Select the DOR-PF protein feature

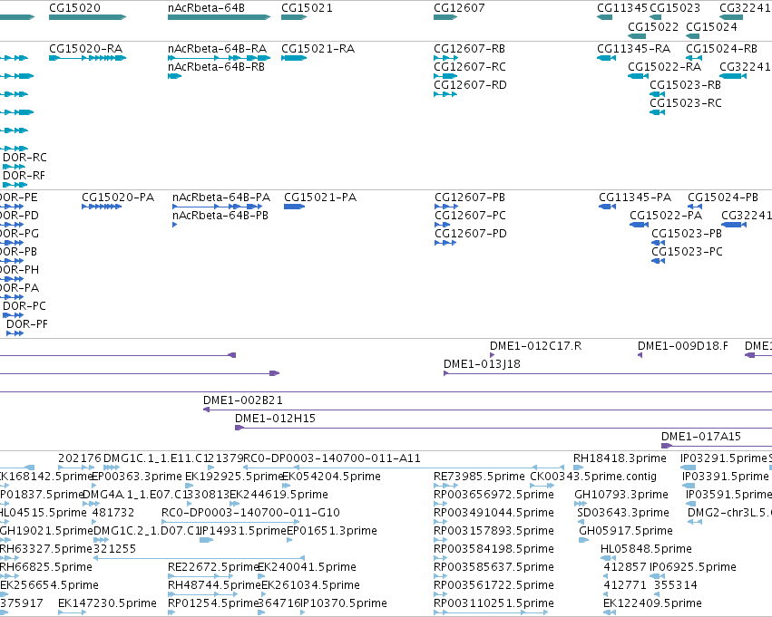pos(15,333)
